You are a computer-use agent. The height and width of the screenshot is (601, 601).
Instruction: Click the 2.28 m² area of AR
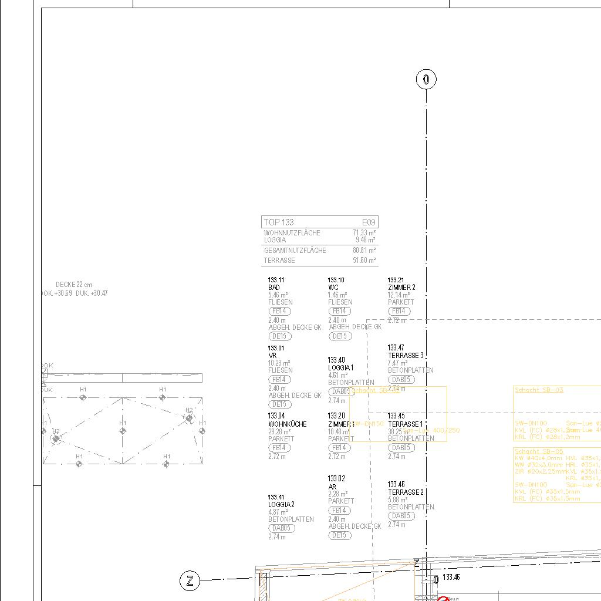click(338, 494)
